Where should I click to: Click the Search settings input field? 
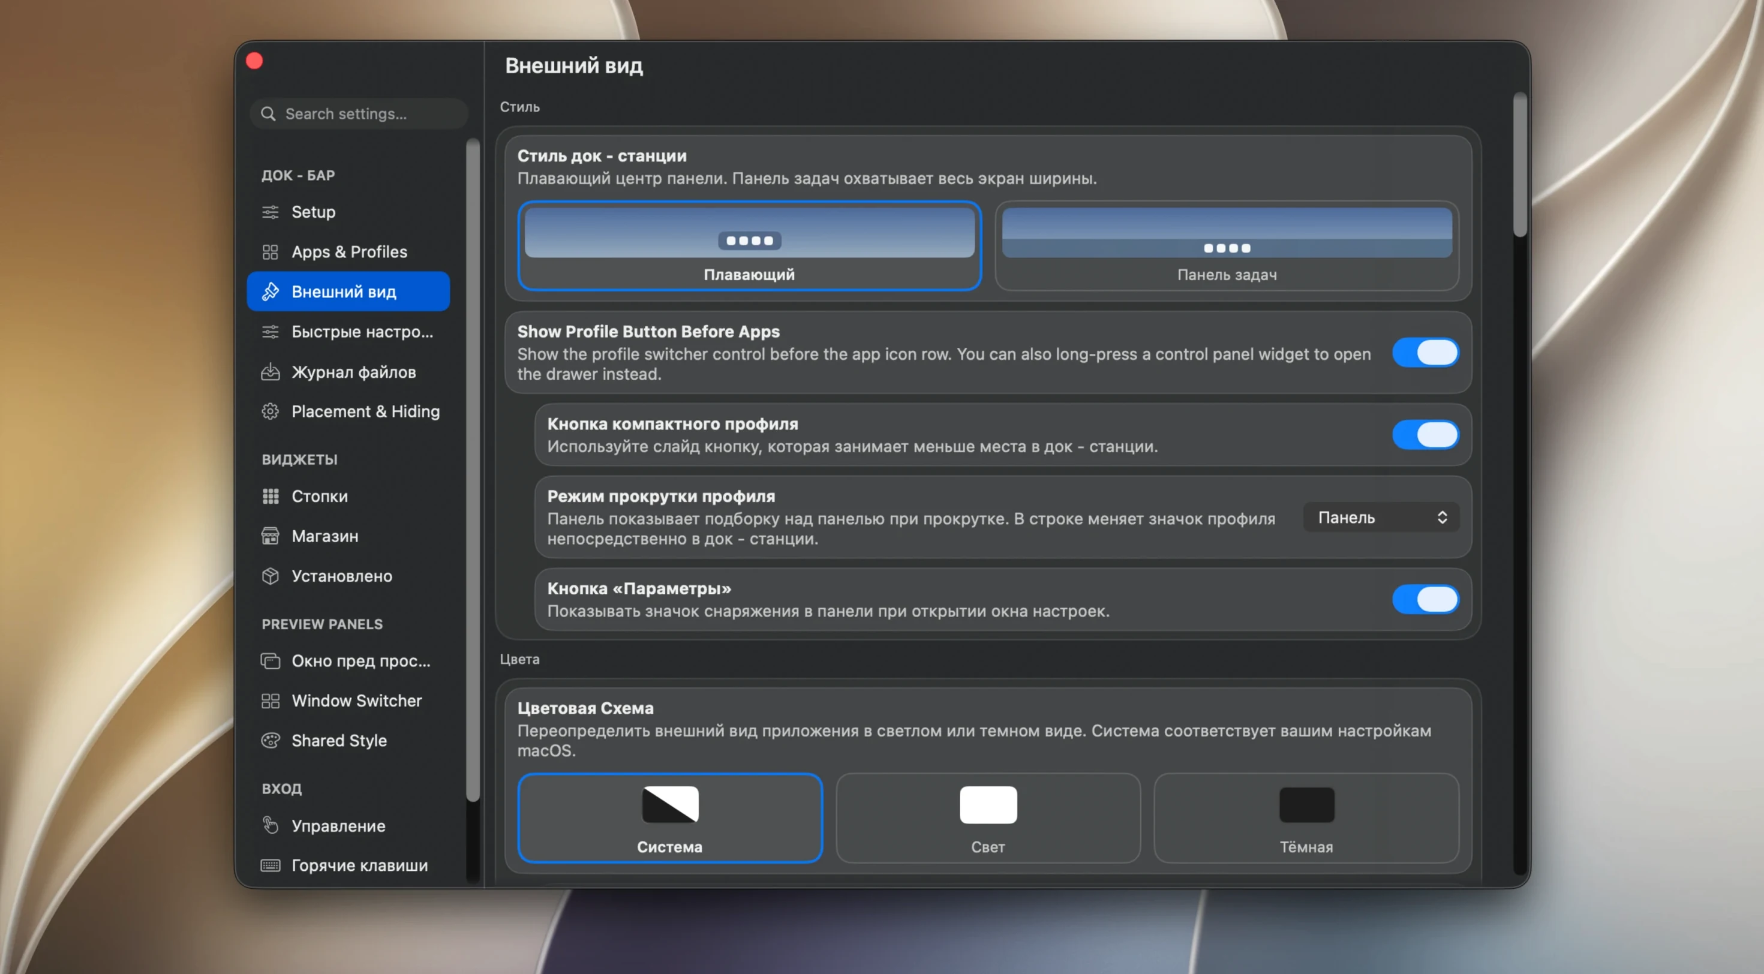tap(359, 114)
